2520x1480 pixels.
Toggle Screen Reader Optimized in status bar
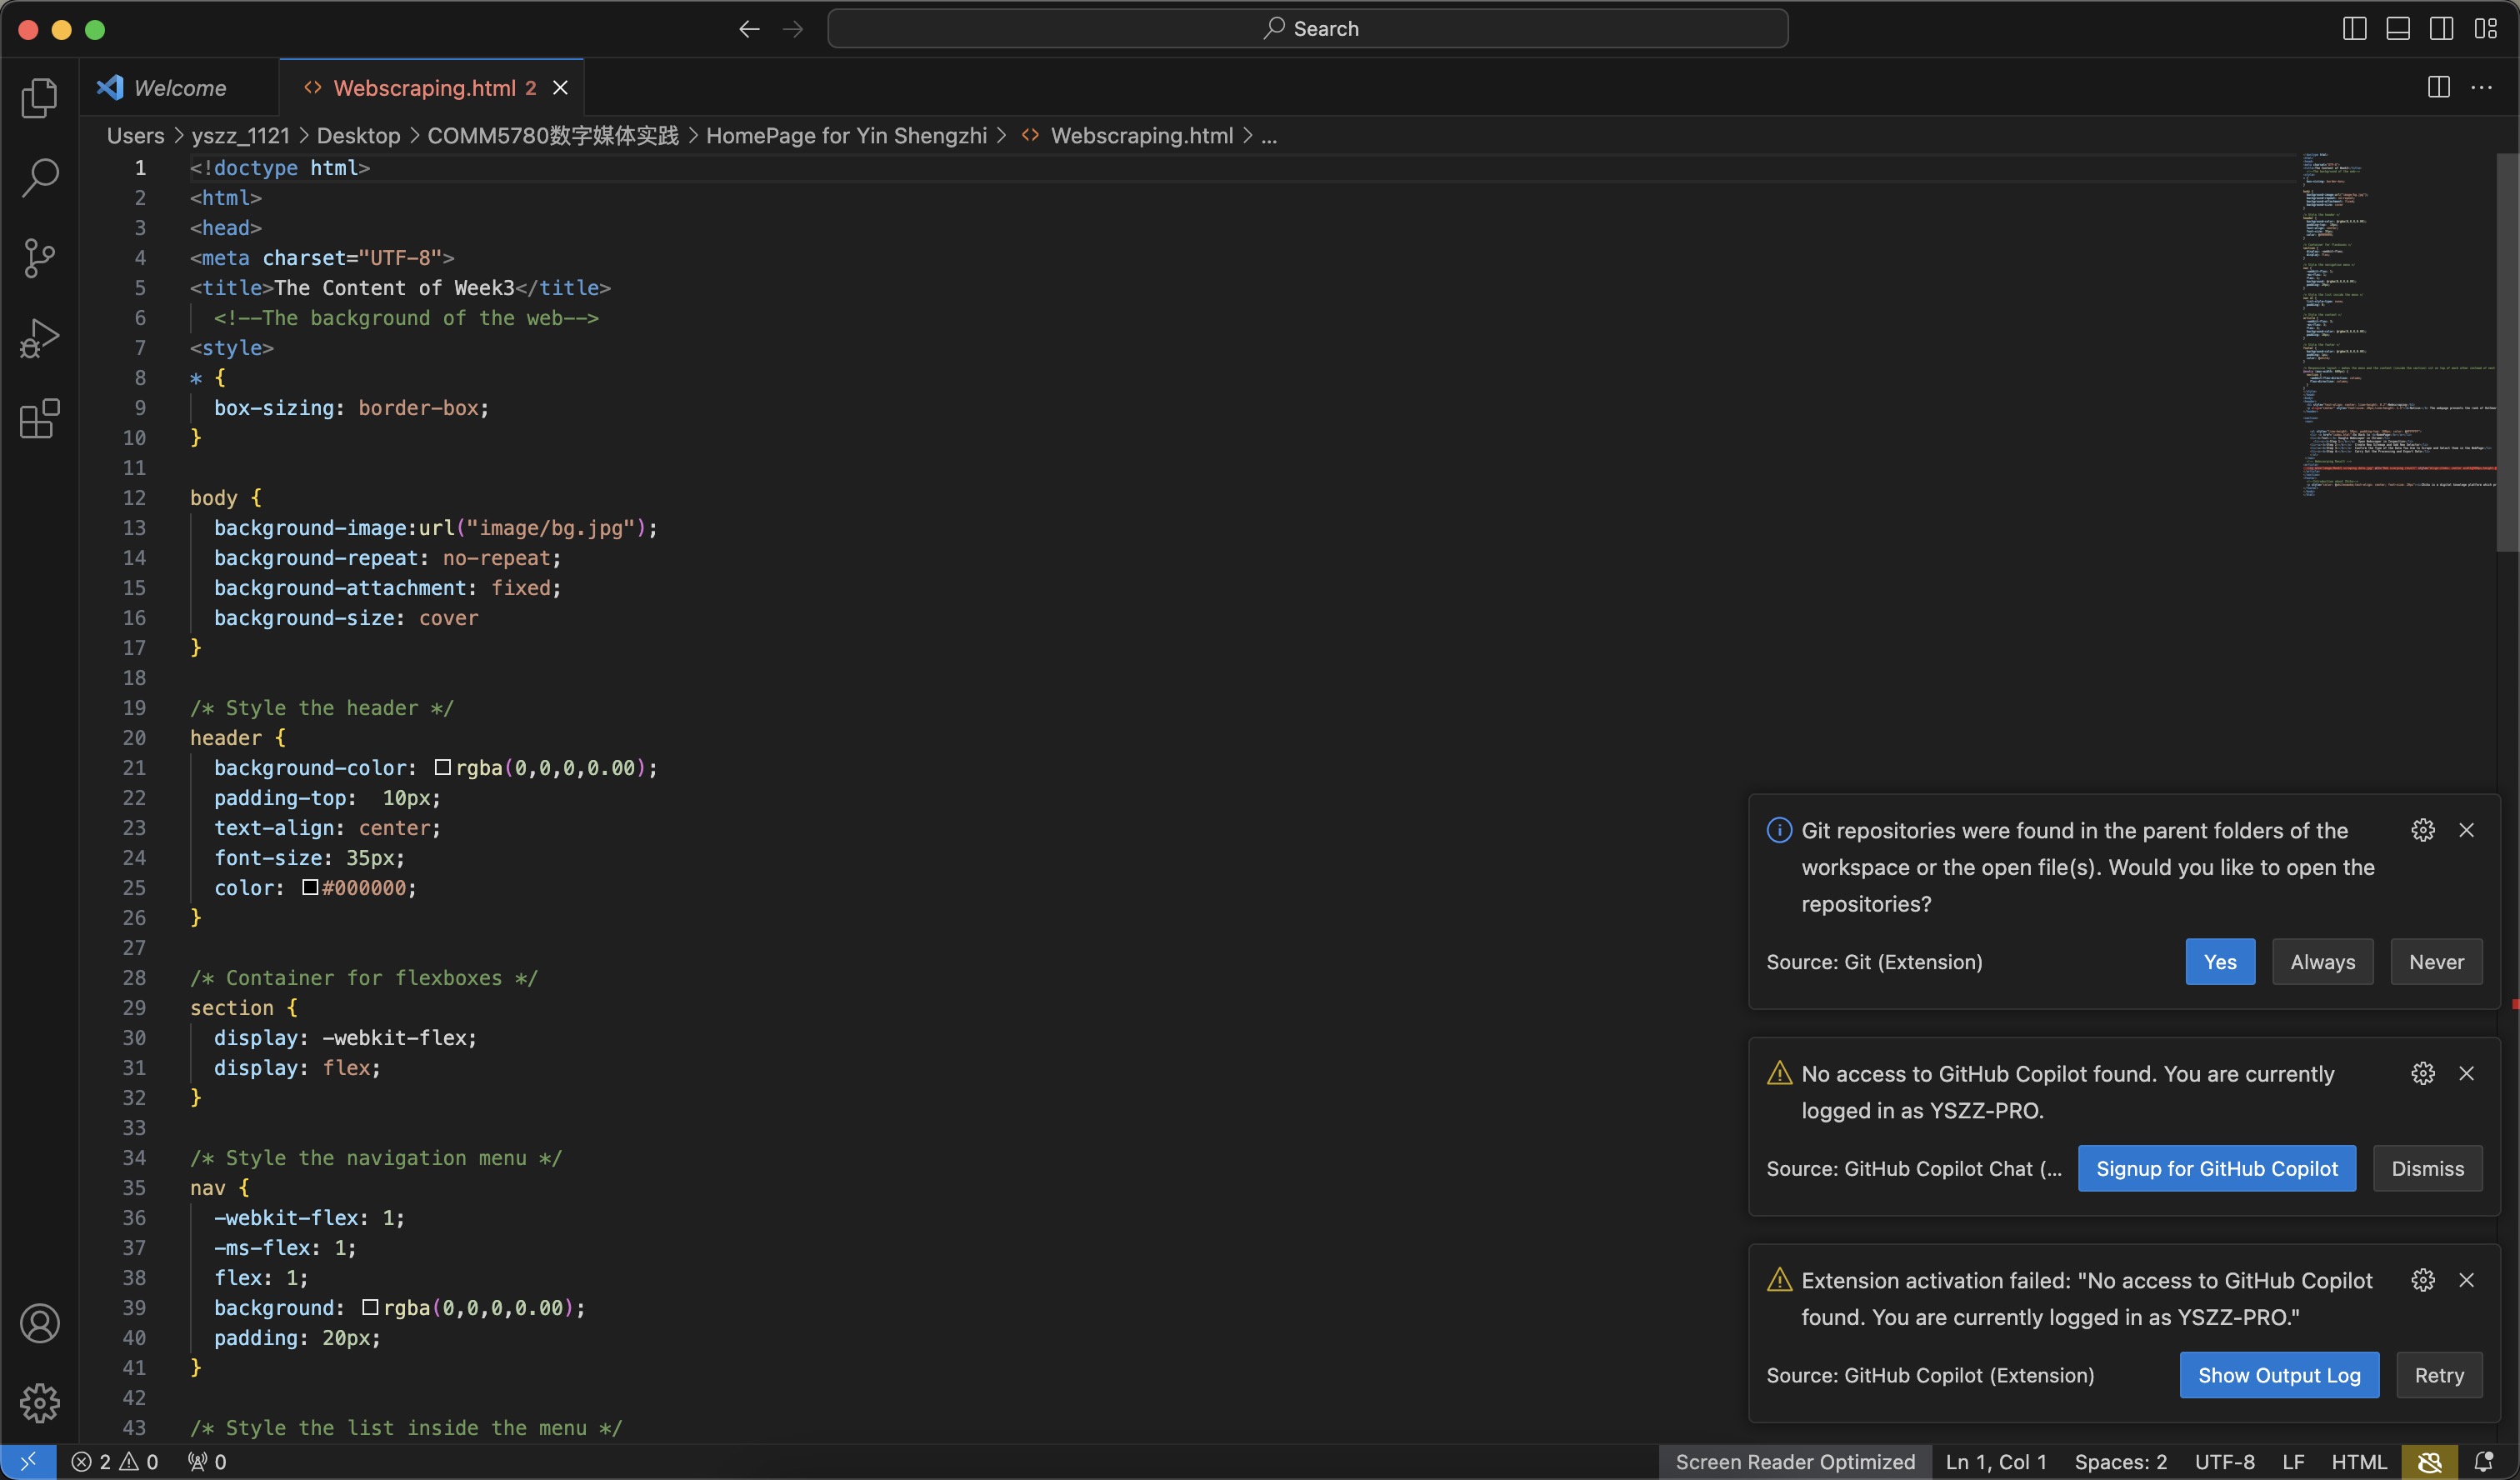1795,1461
